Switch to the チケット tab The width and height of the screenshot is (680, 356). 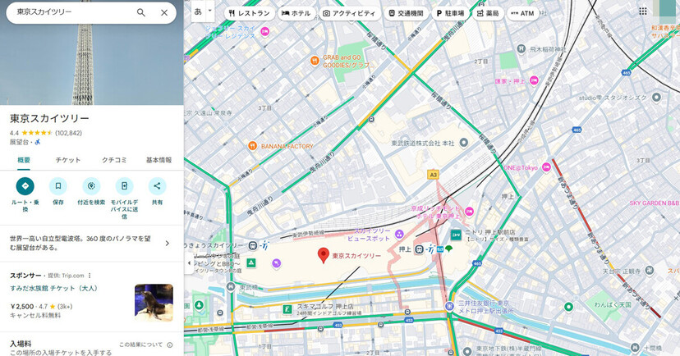(x=68, y=160)
